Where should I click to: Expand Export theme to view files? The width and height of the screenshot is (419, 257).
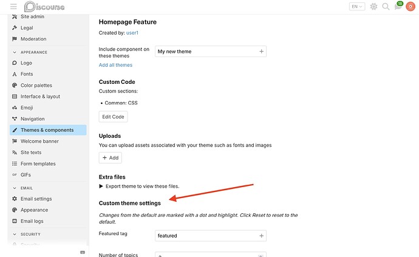139,186
